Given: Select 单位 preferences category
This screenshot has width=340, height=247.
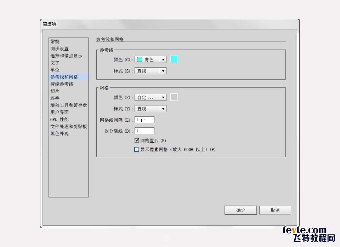Looking at the screenshot, I should pyautogui.click(x=68, y=70).
